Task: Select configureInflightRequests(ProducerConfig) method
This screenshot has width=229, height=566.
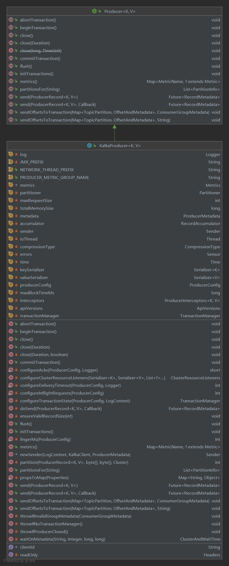Action: [x=114, y=393]
